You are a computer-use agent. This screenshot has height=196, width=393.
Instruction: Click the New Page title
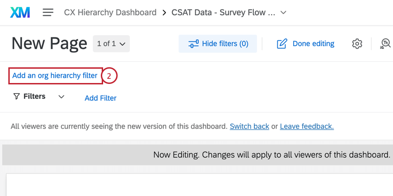49,44
